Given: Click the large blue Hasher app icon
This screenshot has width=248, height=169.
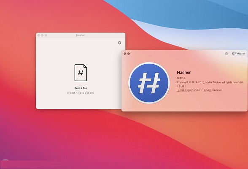Looking at the screenshot, I should pos(149,83).
